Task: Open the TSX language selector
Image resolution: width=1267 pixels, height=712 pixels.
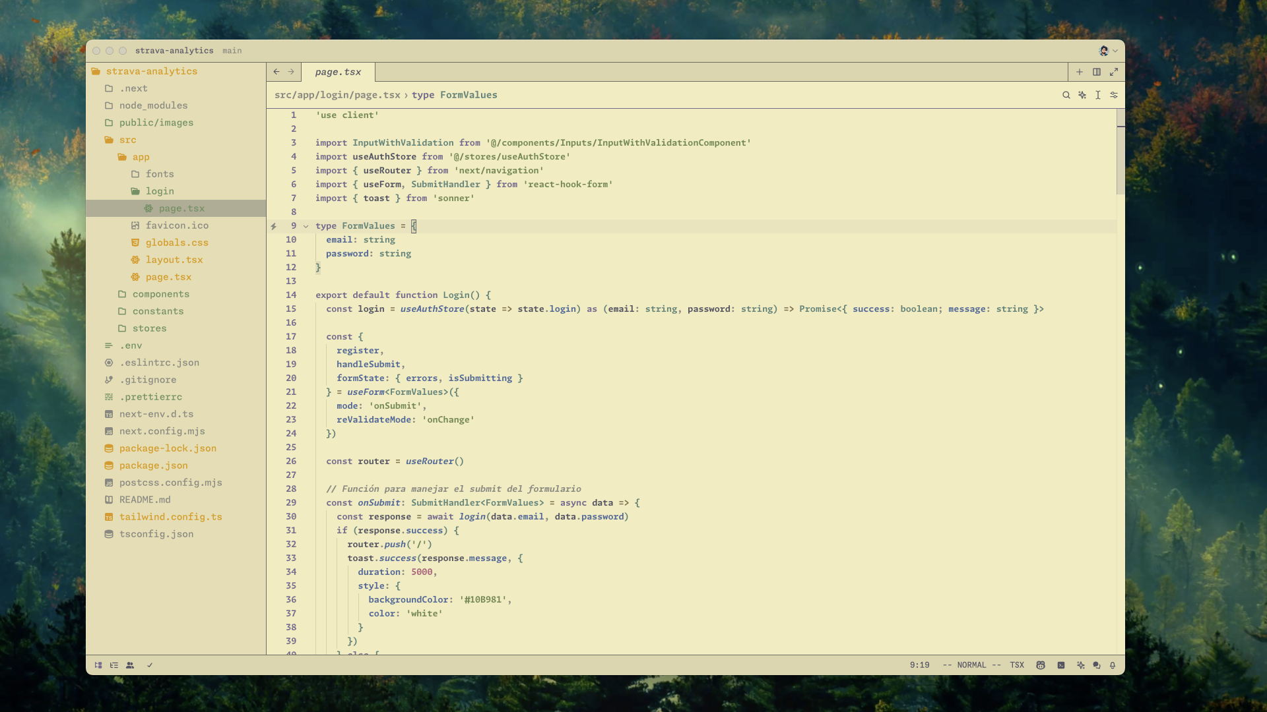Action: click(1016, 665)
